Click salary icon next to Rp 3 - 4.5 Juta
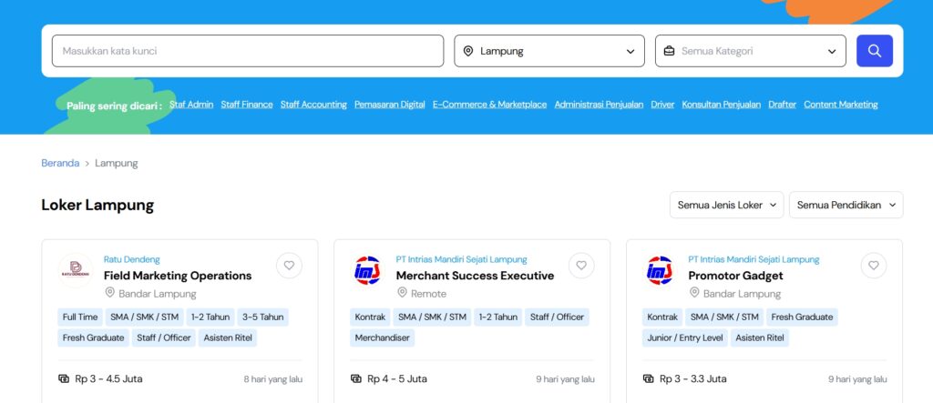This screenshot has height=403, width=933. tap(64, 378)
